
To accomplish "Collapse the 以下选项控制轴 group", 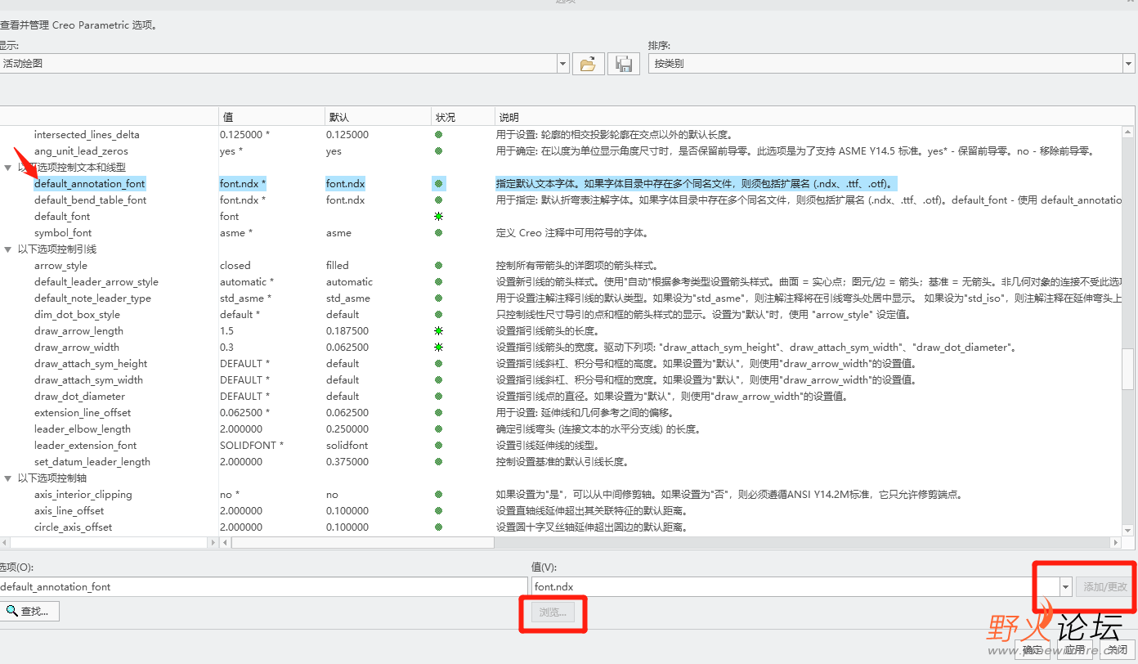I will (x=8, y=478).
